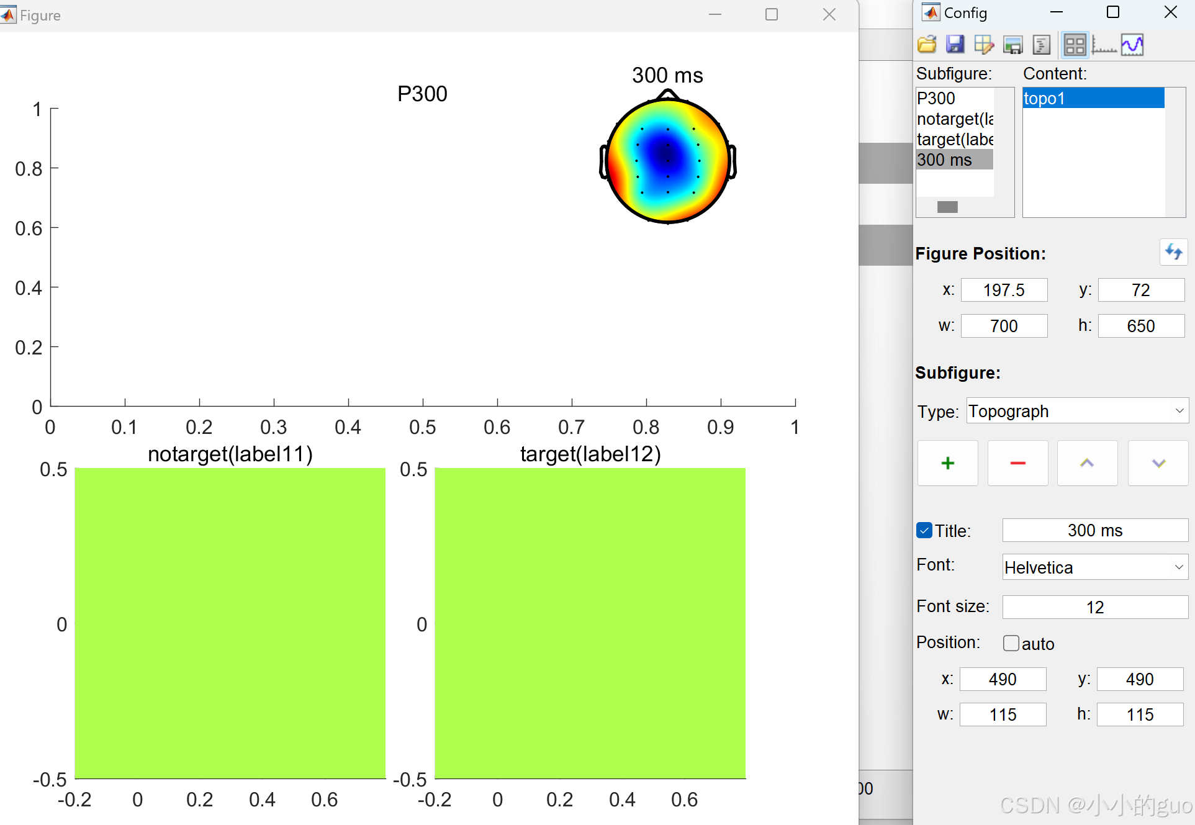The image size is (1195, 825).
Task: Select topo1 in the Content list
Action: (x=1094, y=98)
